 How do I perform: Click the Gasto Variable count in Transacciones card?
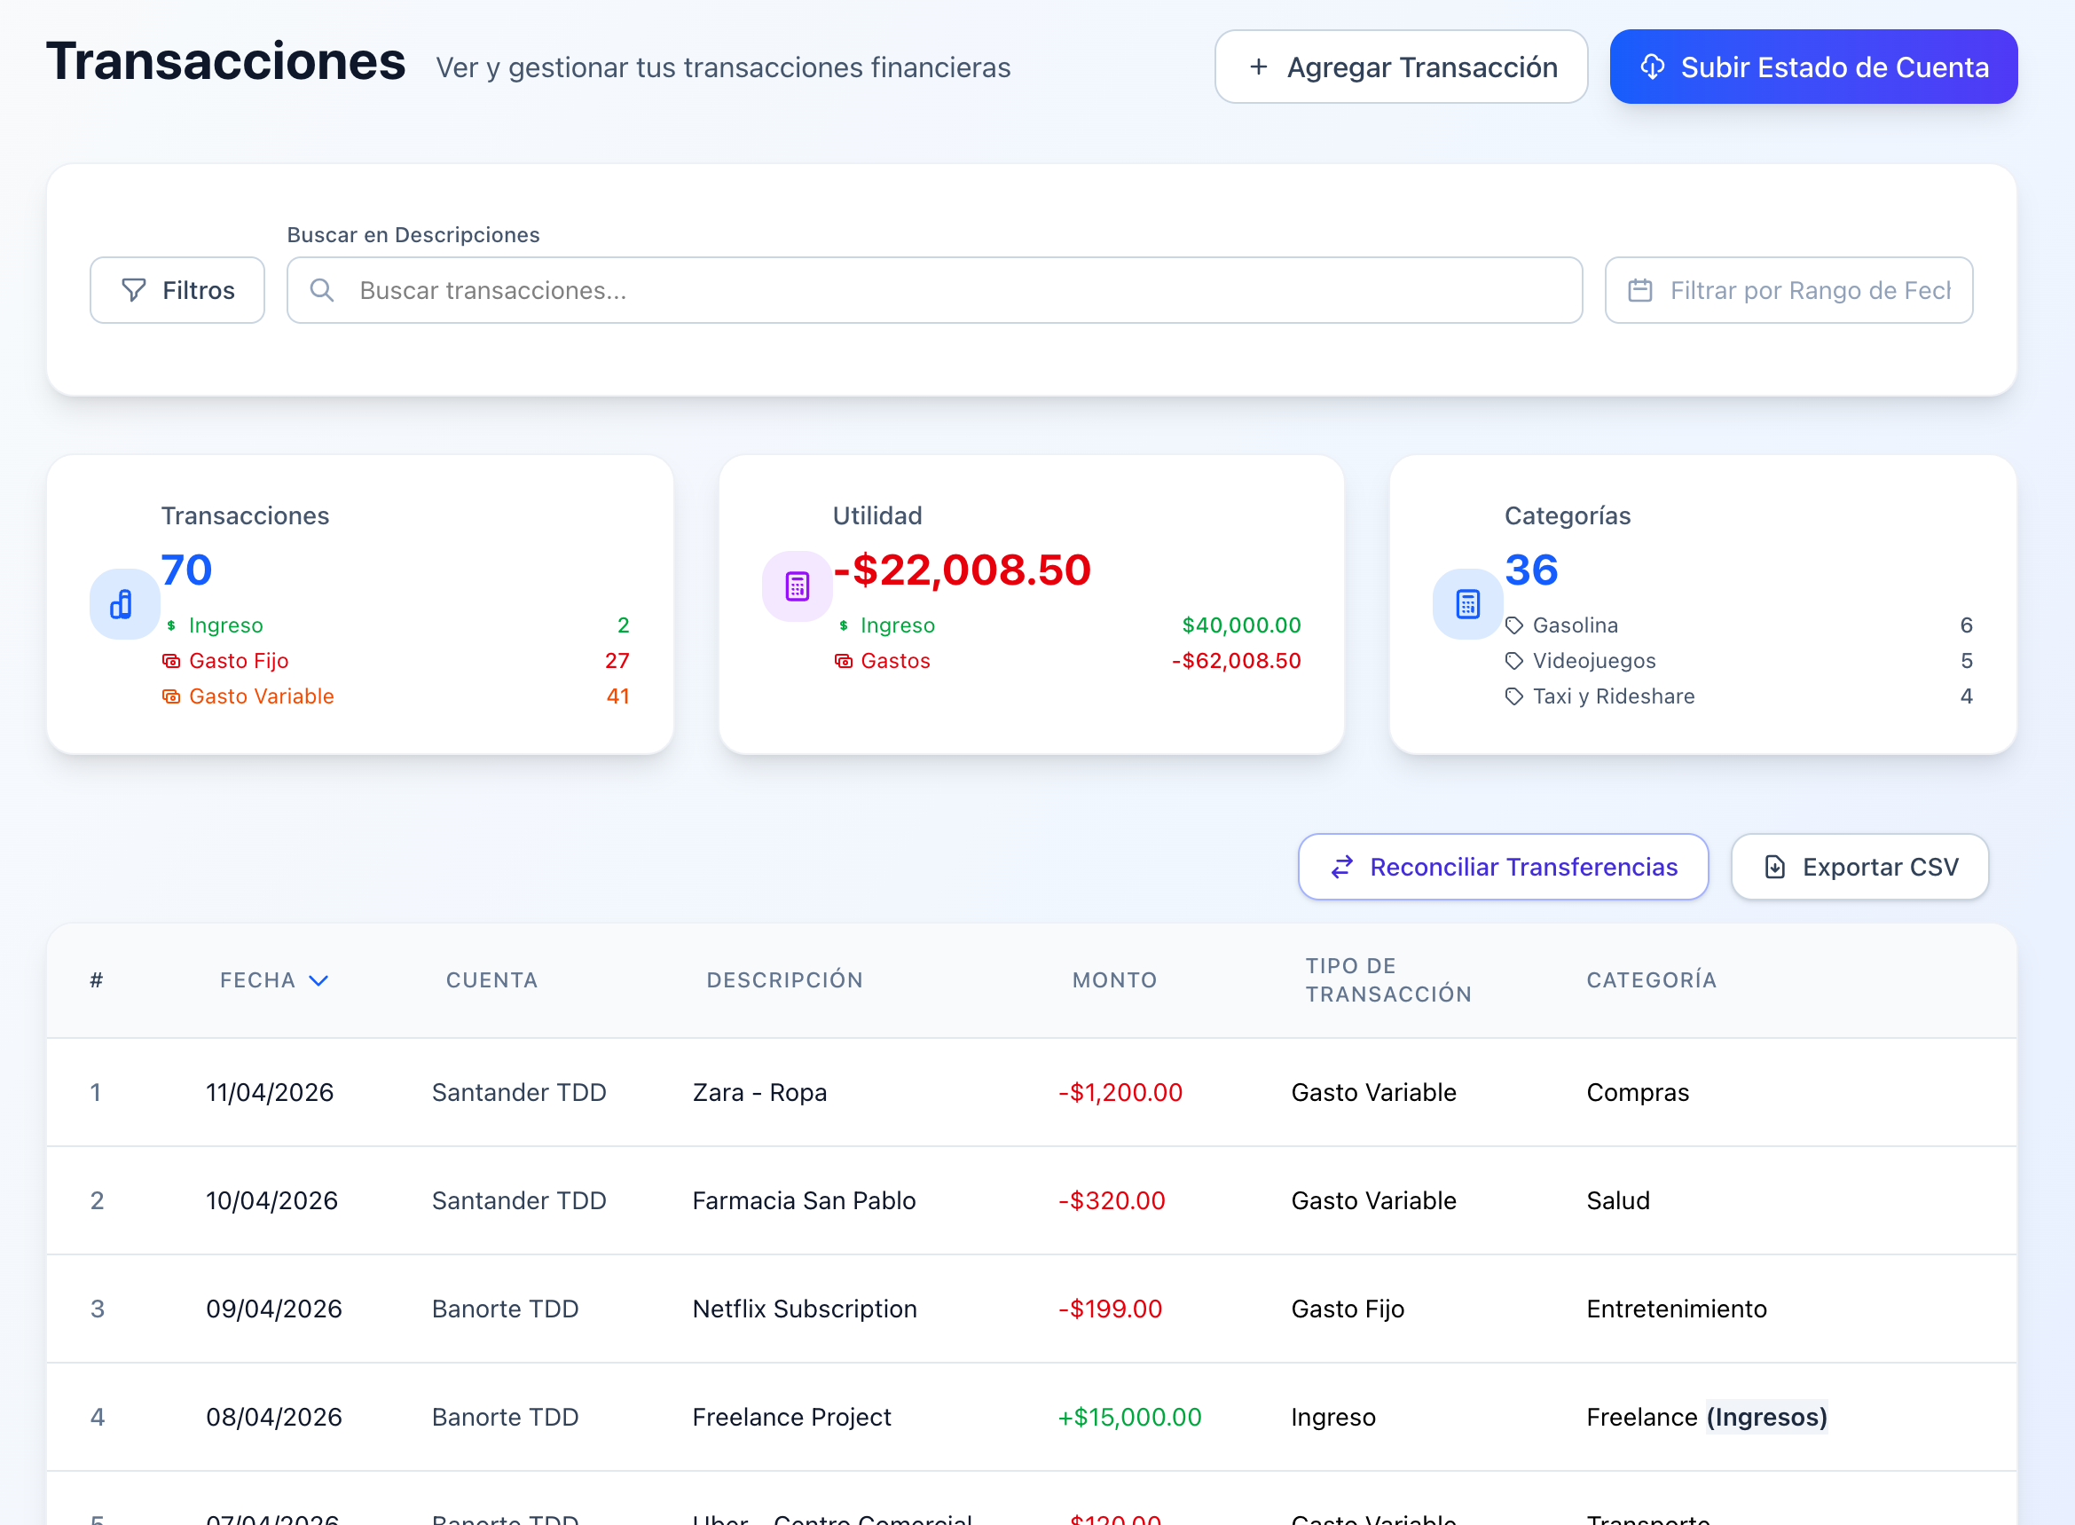click(x=617, y=696)
